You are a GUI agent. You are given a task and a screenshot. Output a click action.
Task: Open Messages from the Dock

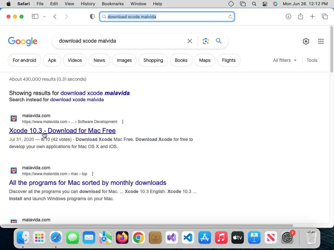pos(72,237)
